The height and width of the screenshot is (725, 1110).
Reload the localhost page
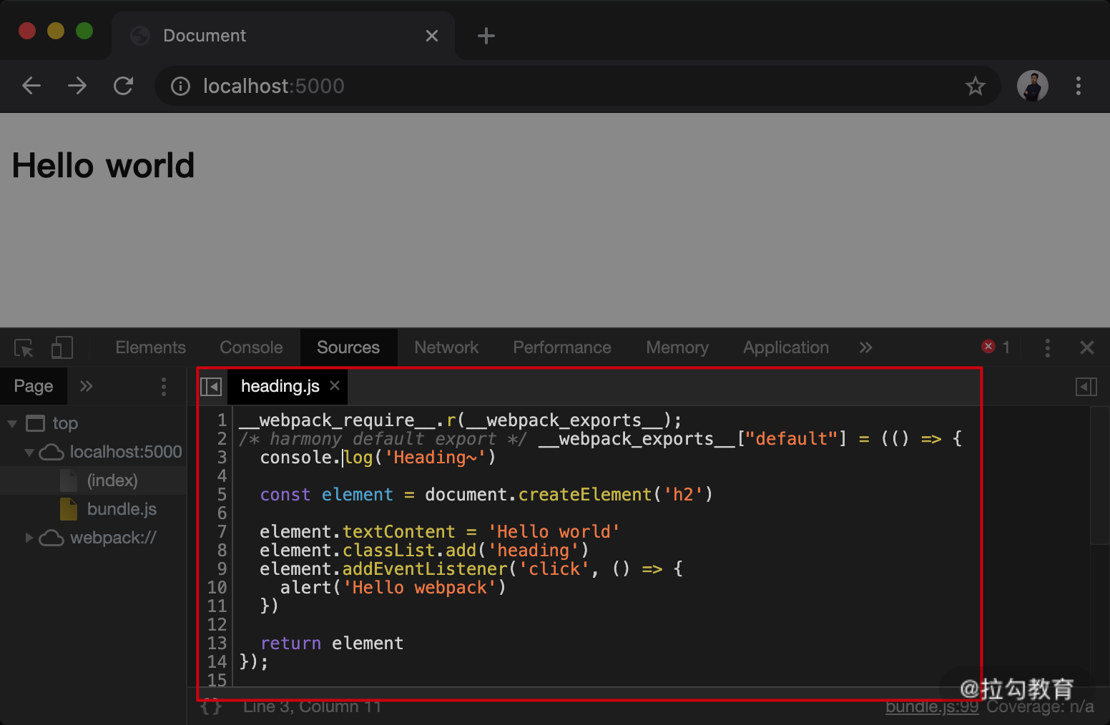124,86
